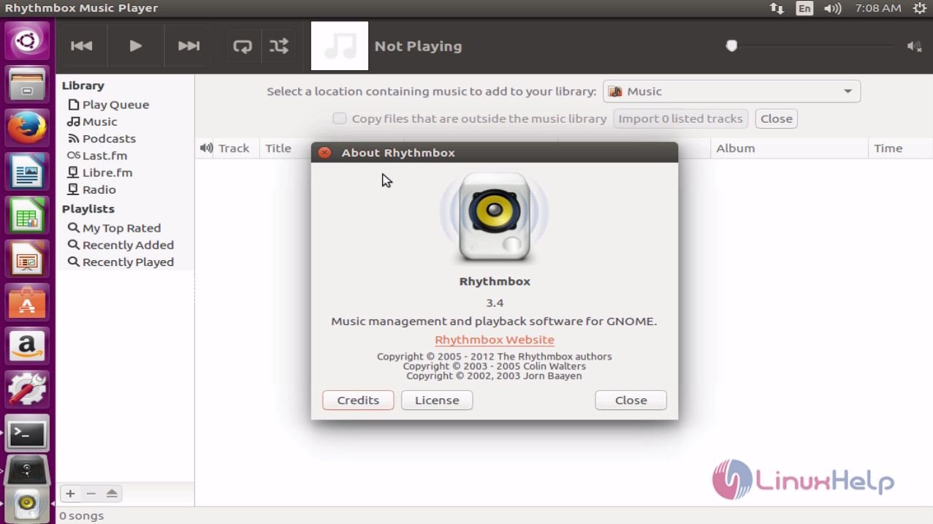Open the Last.fm source
The image size is (933, 524).
104,155
